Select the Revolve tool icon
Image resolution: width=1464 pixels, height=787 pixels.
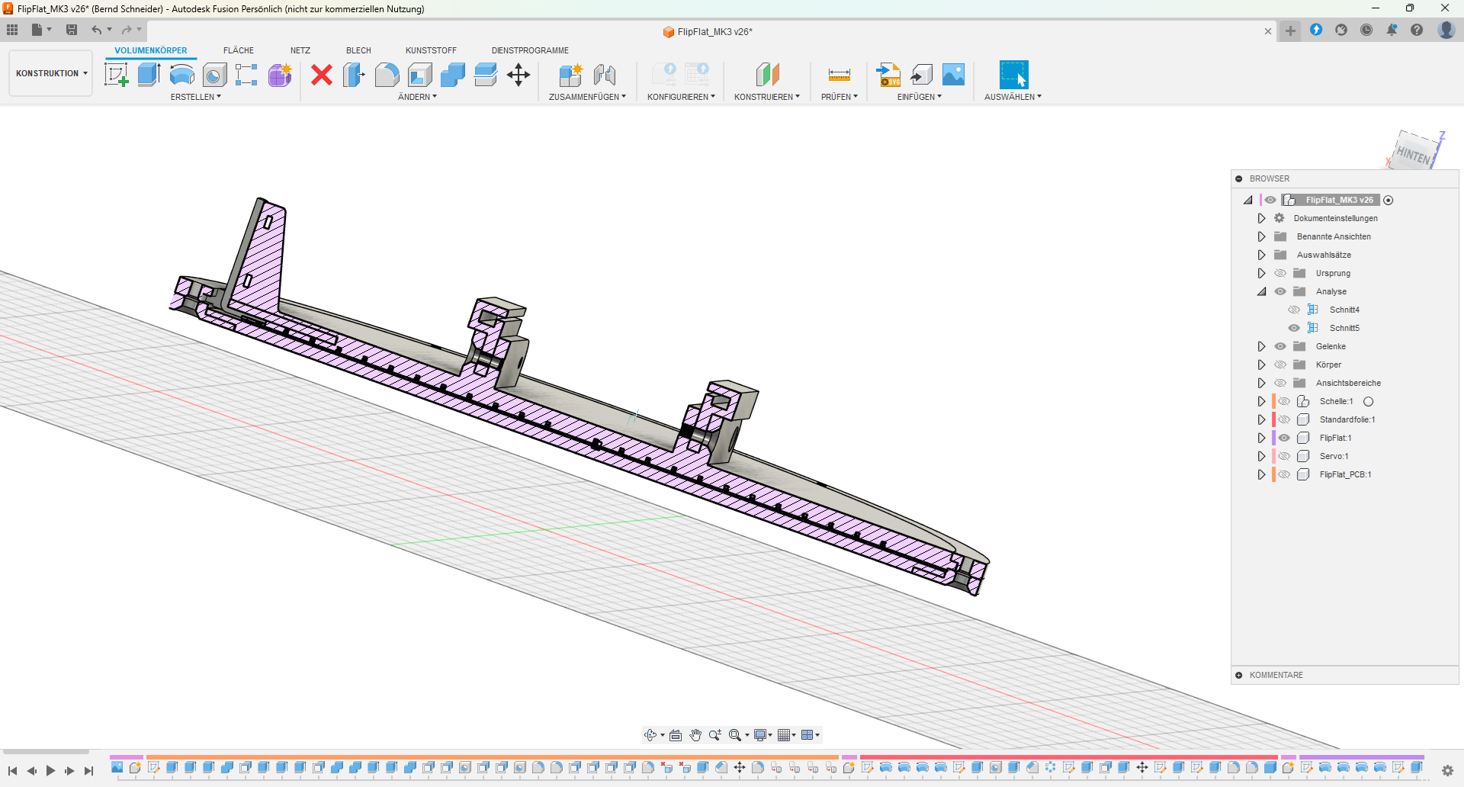pos(181,75)
